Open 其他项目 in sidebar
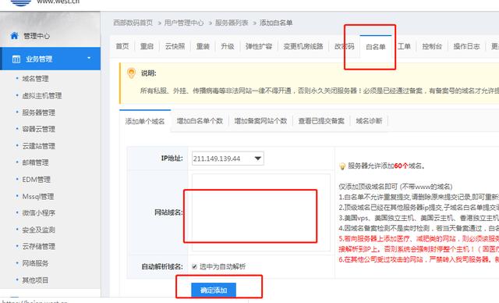Image resolution: width=499 pixels, height=303 pixels. click(x=35, y=280)
